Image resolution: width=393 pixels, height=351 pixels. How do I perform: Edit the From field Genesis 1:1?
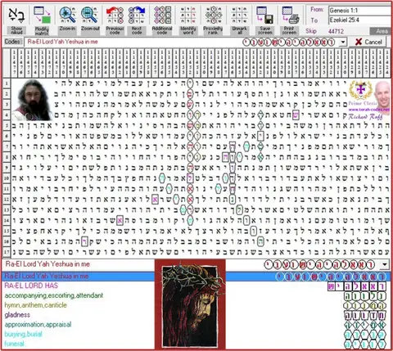(360, 11)
